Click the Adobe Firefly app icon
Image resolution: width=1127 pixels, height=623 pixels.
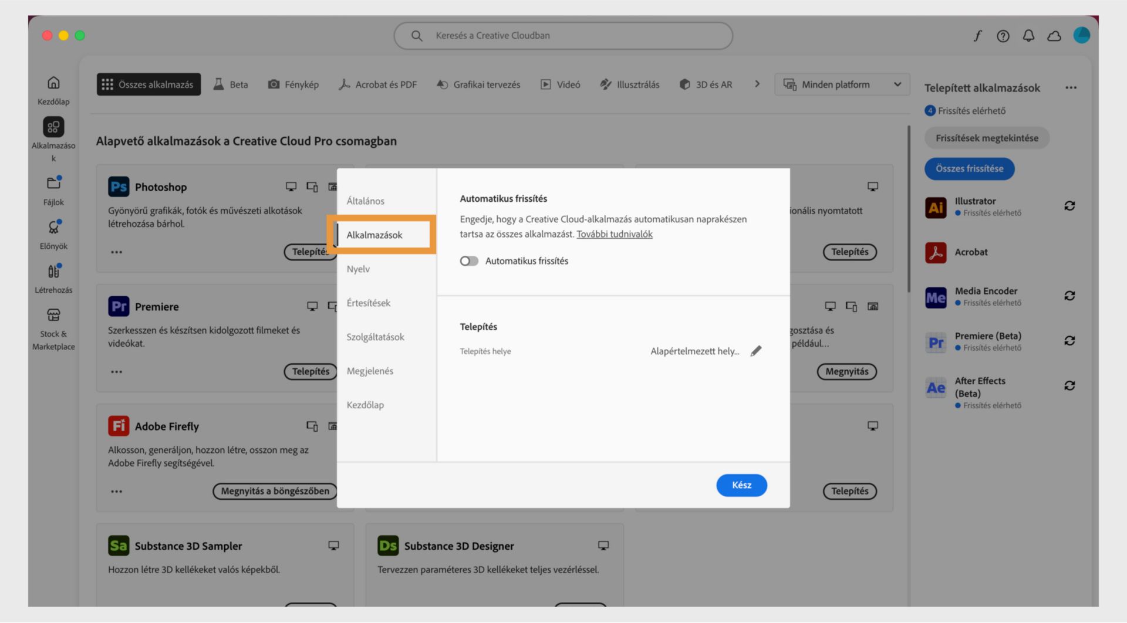(119, 426)
